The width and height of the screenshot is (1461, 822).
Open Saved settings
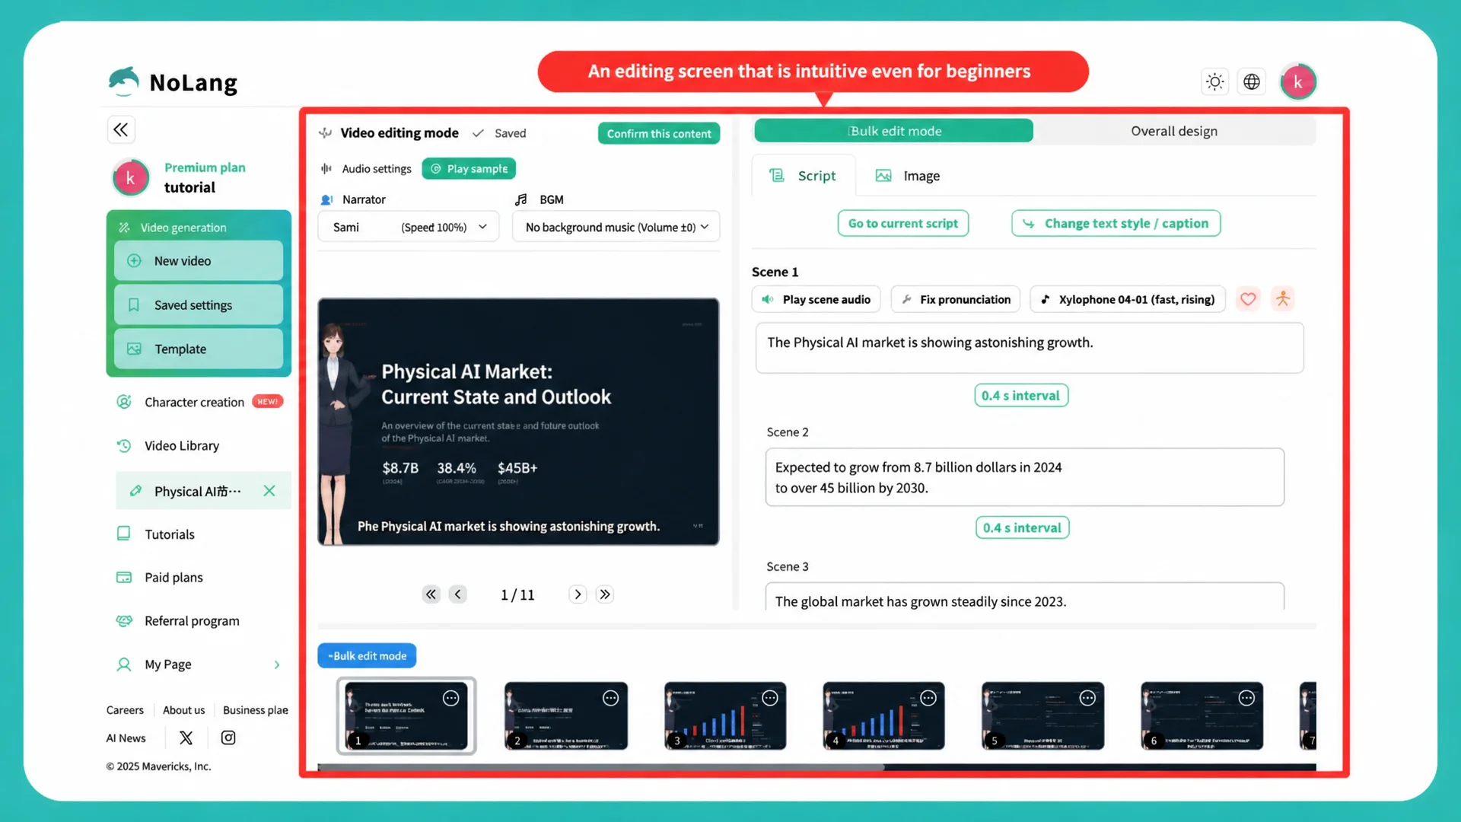199,305
